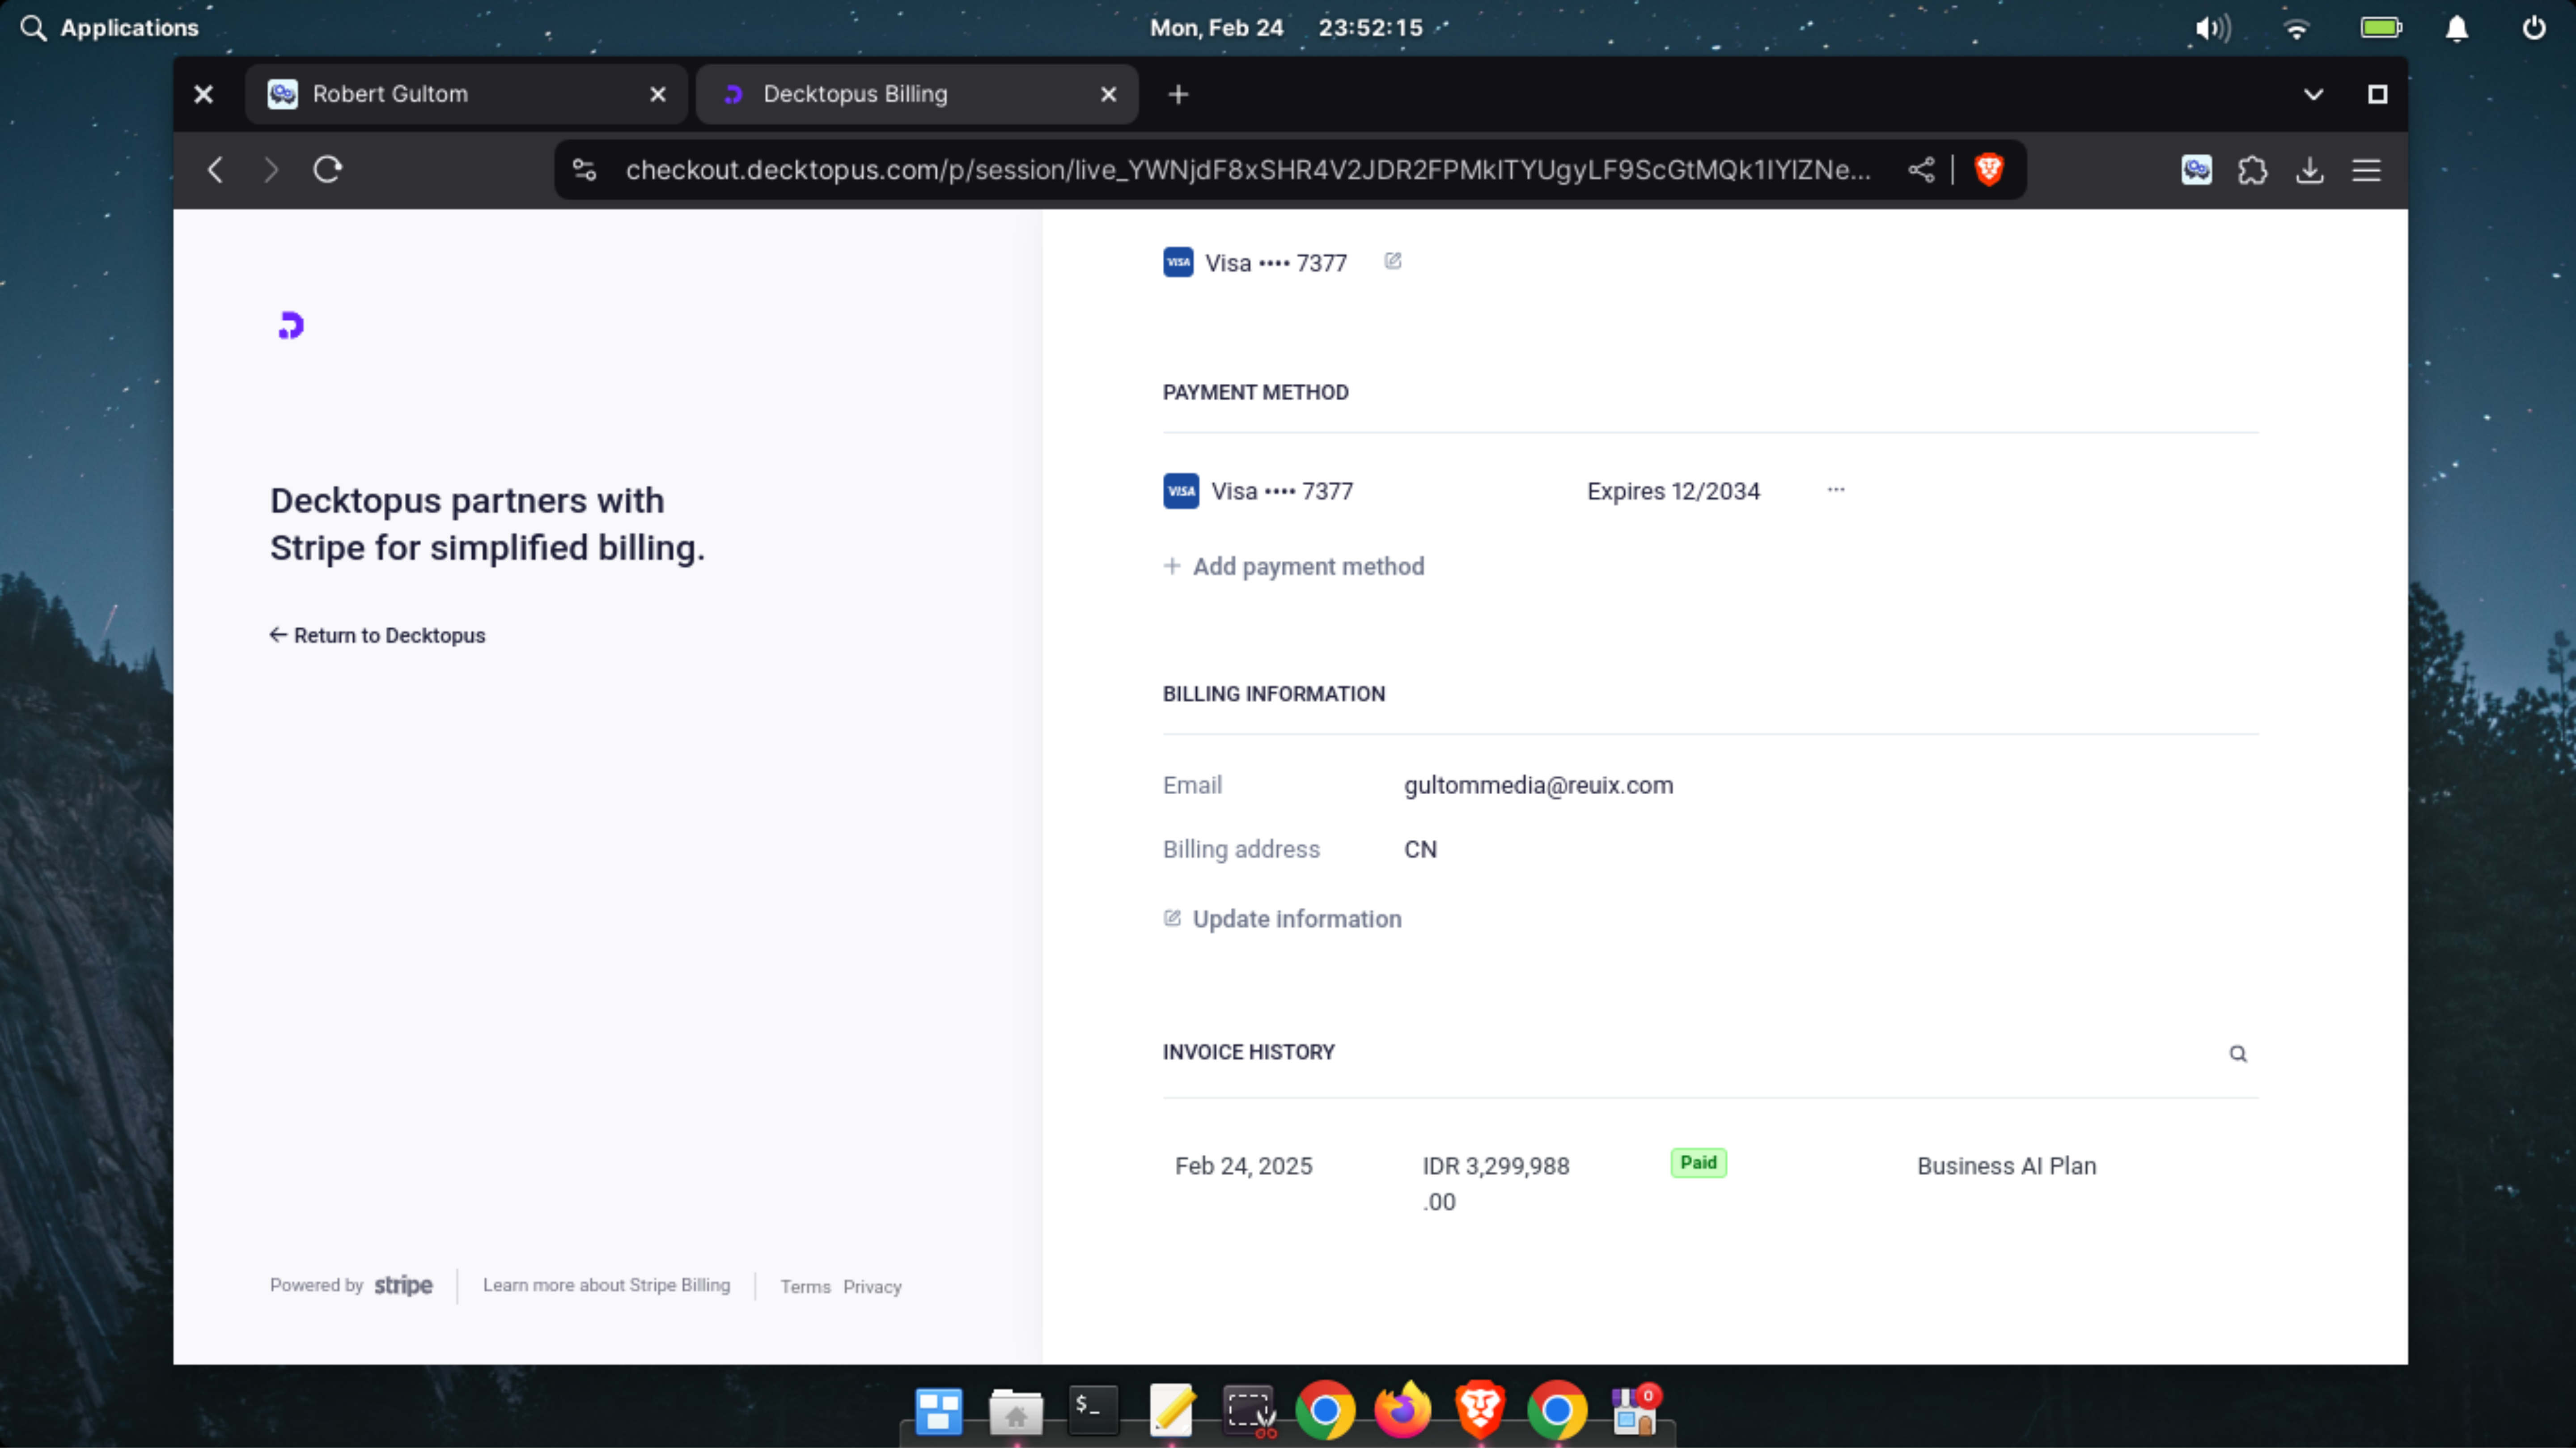This screenshot has width=2576, height=1449.
Task: Open the browser downloads icon
Action: point(2309,170)
